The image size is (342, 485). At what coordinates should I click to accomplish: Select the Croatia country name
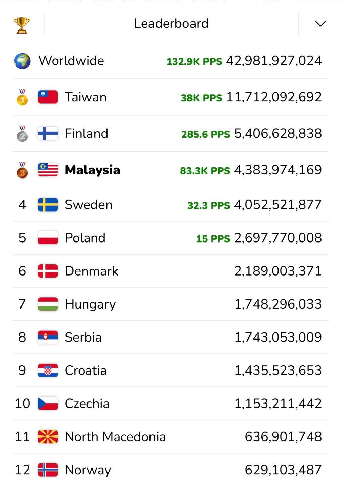86,370
